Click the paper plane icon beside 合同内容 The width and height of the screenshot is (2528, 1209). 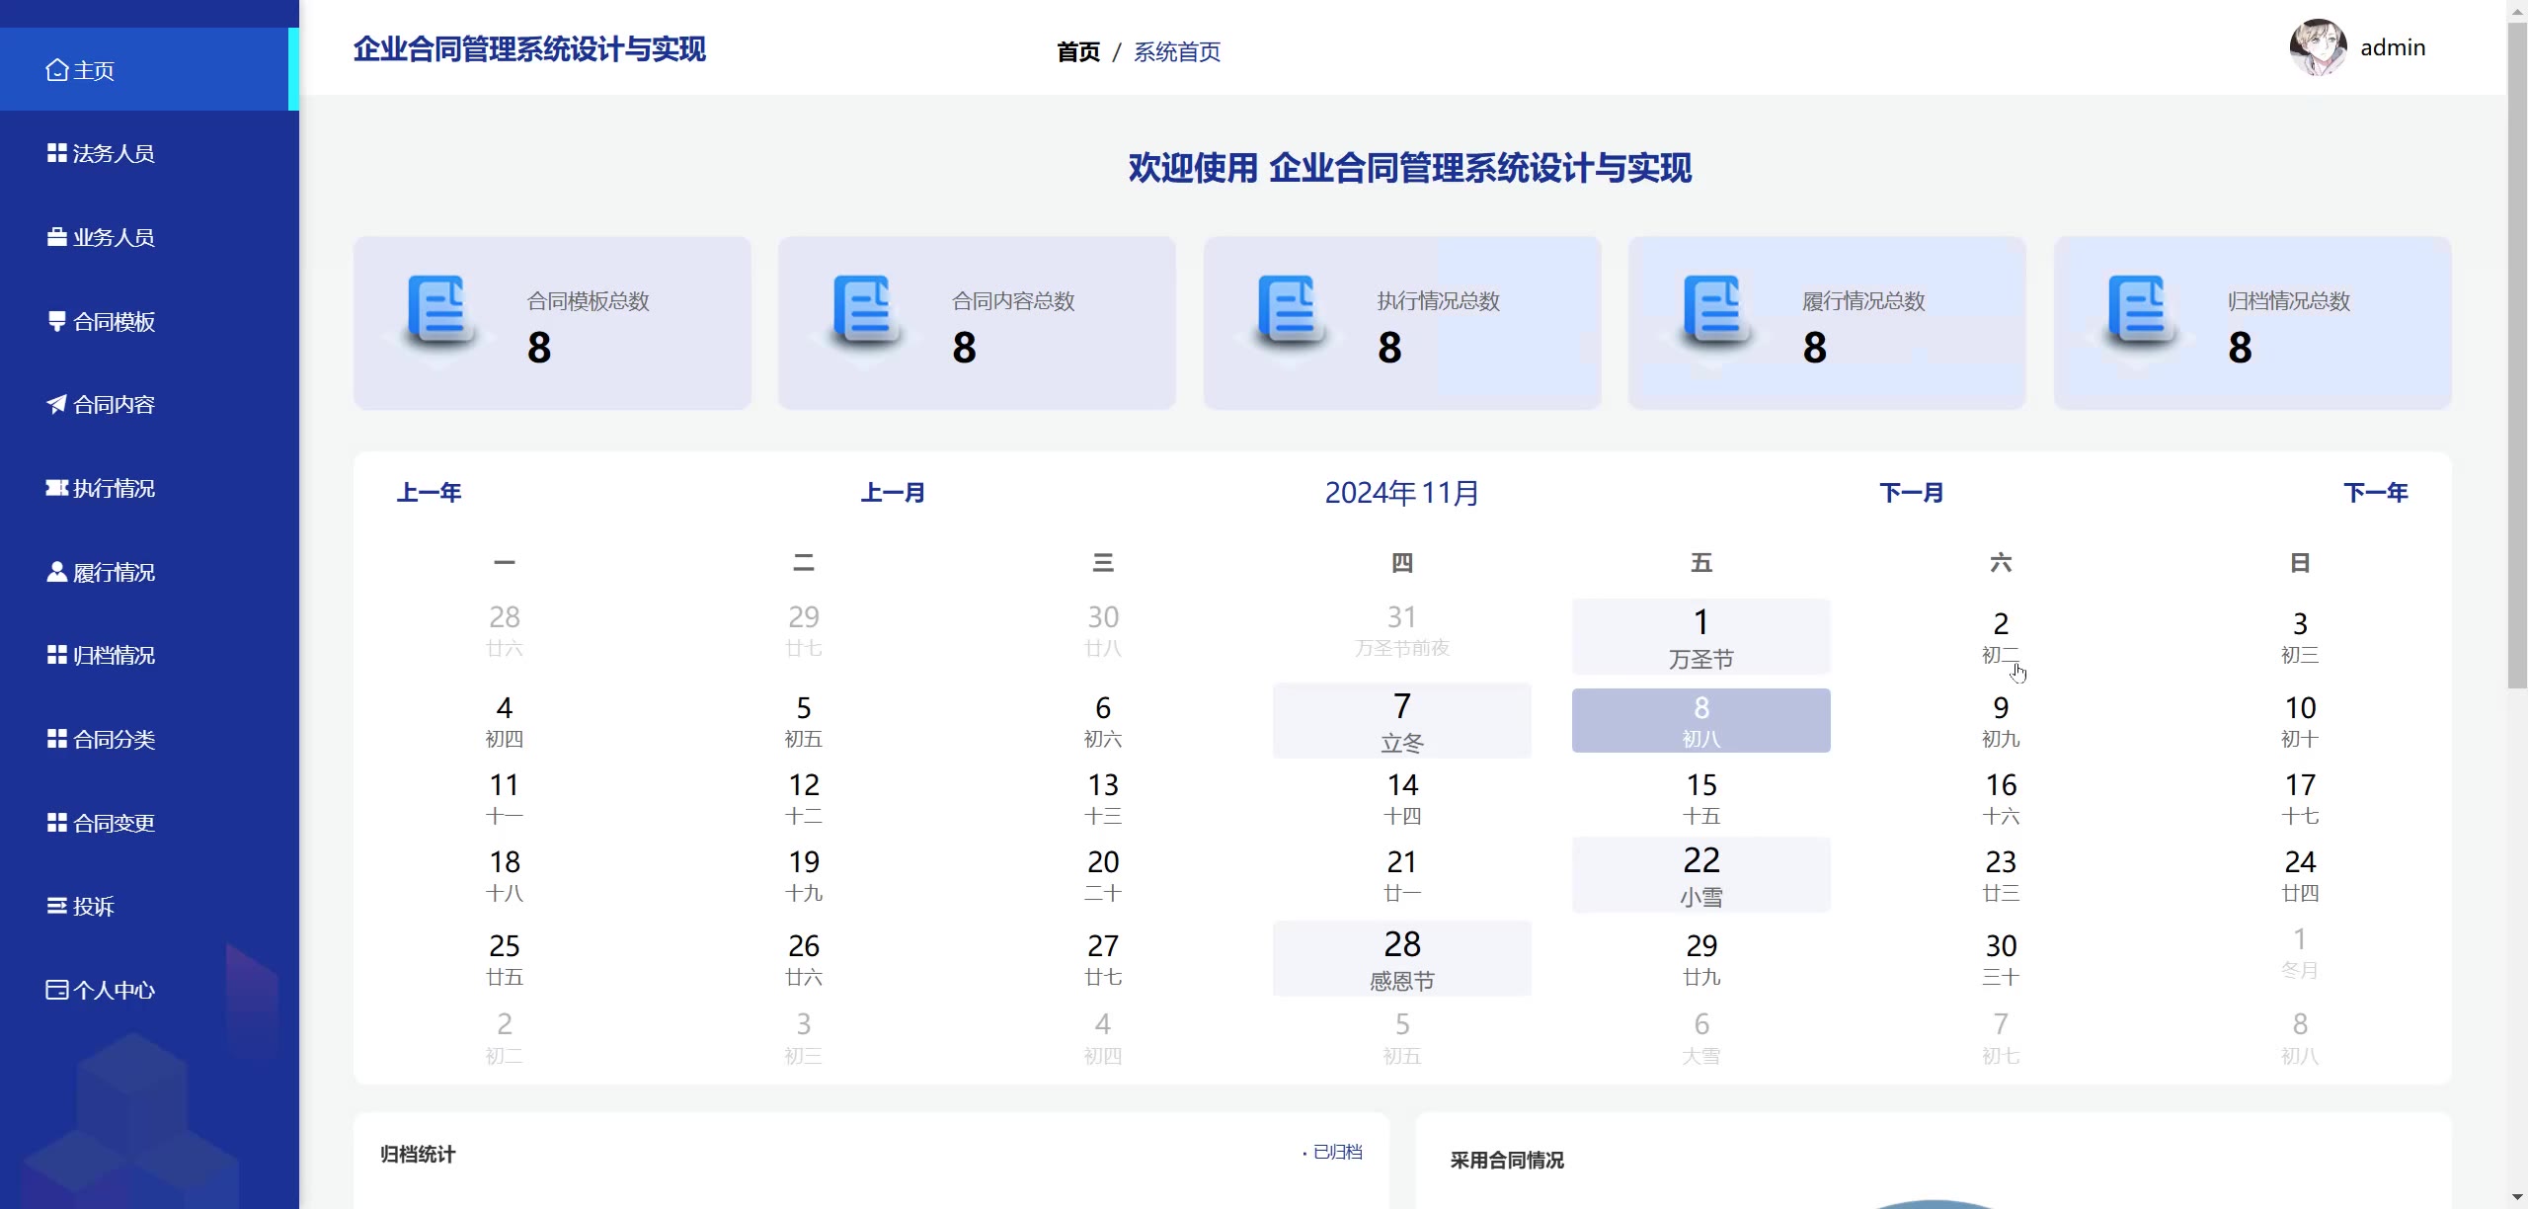(x=57, y=404)
